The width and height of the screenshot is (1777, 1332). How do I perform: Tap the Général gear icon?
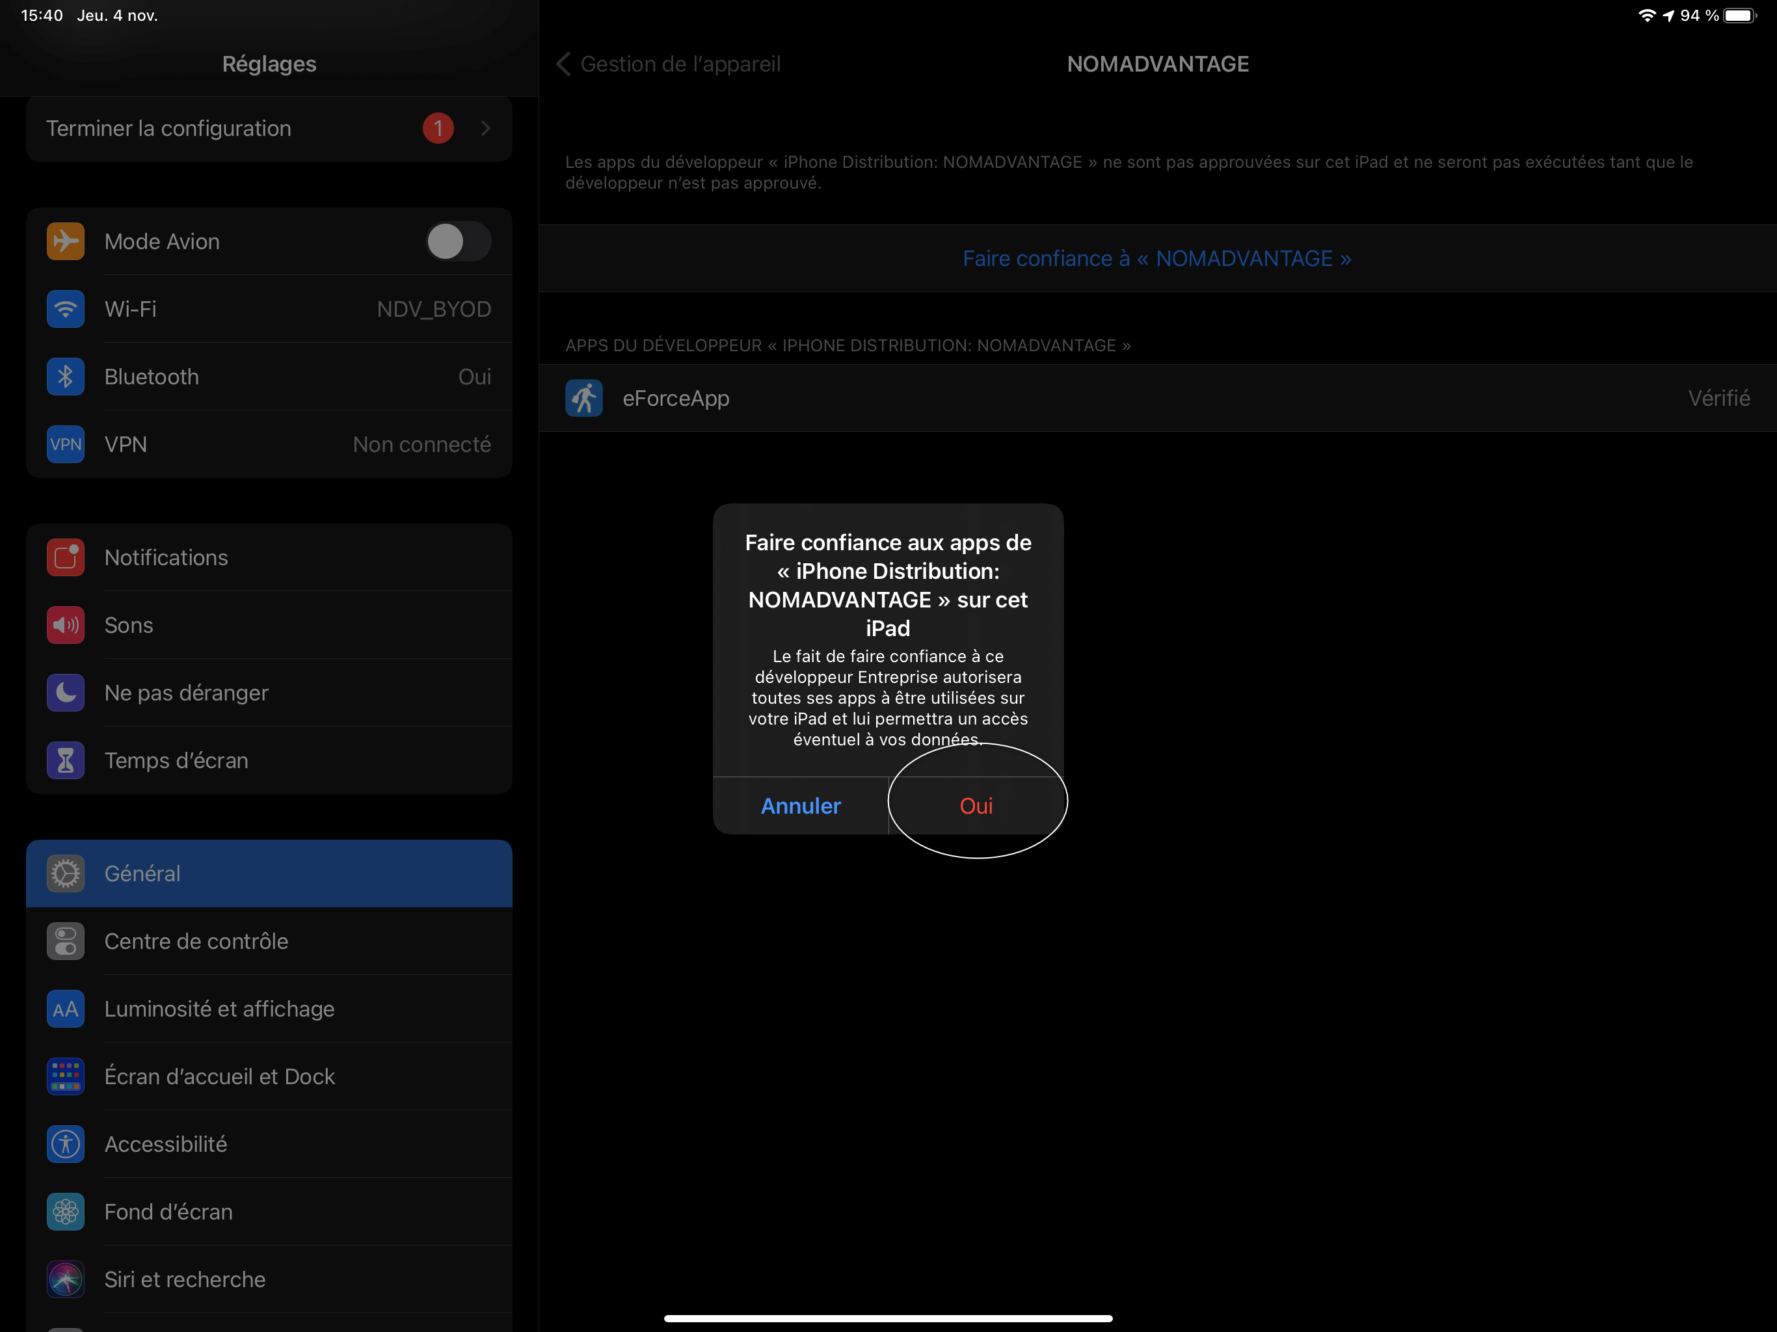(x=66, y=873)
